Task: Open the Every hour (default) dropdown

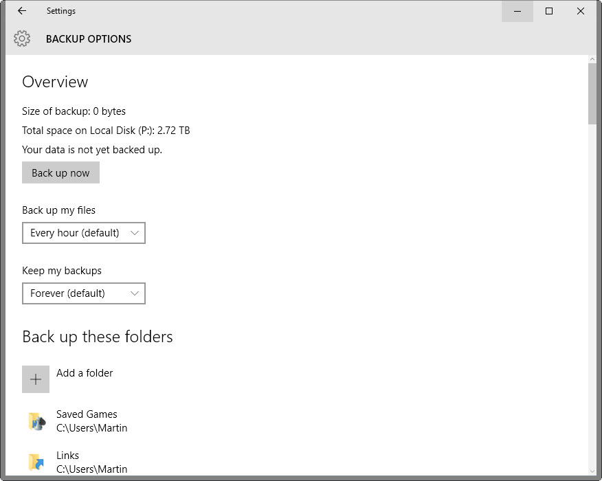Action: tap(84, 233)
